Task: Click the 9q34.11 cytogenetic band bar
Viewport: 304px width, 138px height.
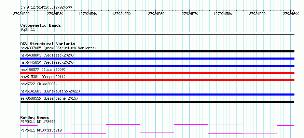Action: [157, 33]
